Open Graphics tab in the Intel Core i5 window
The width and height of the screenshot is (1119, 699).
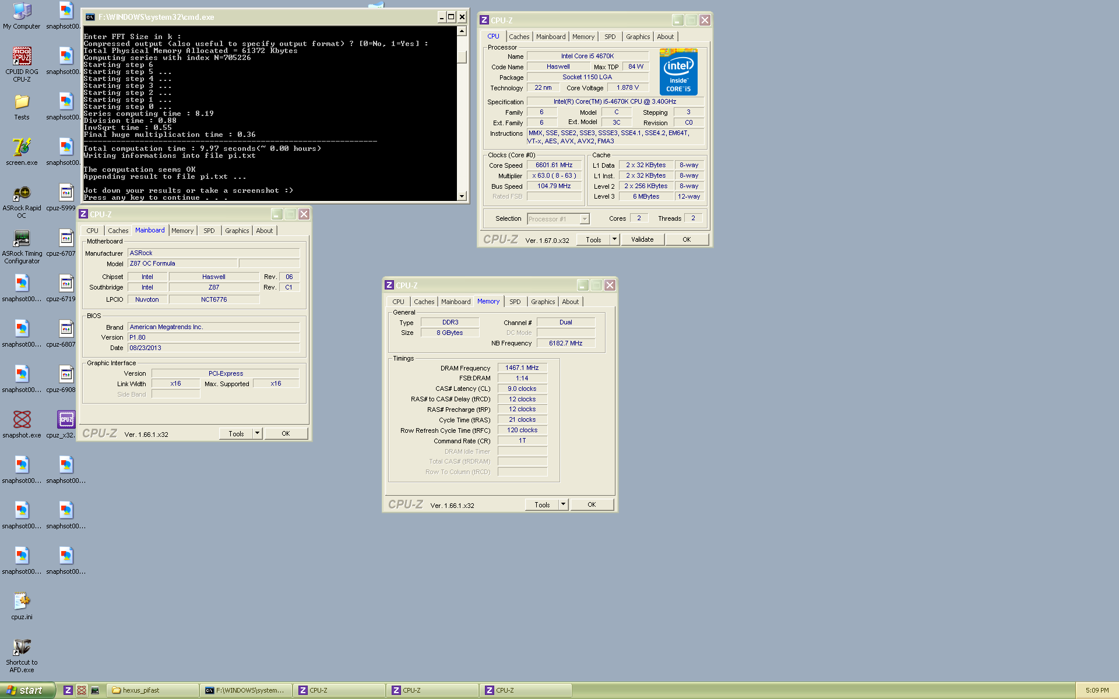pyautogui.click(x=638, y=37)
